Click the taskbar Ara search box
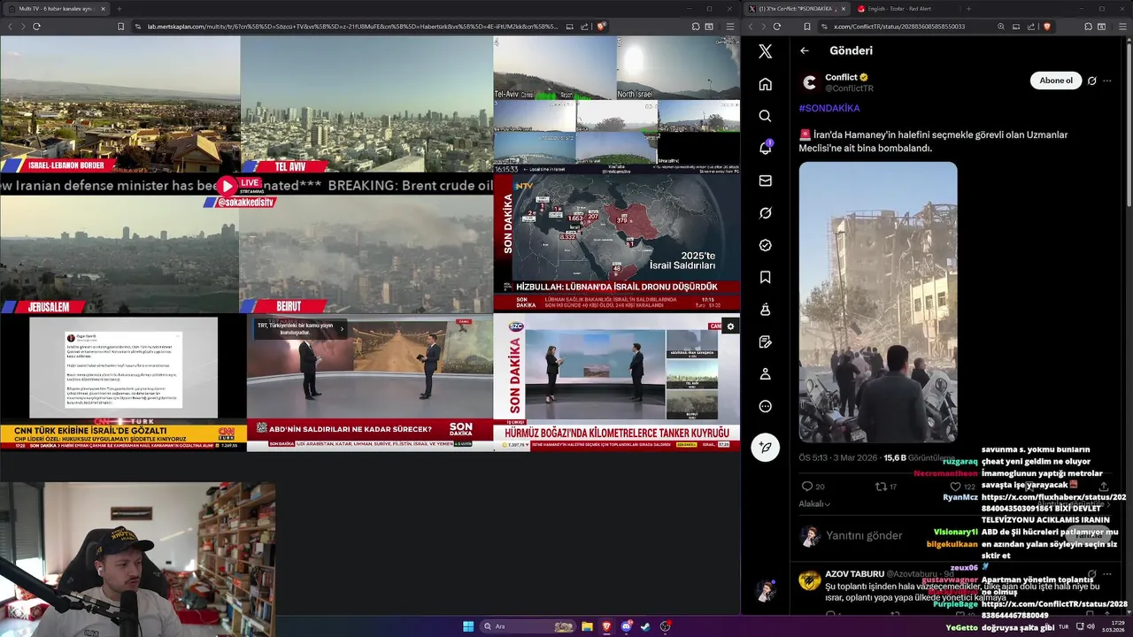Viewport: 1133px width, 637px height. (x=527, y=626)
